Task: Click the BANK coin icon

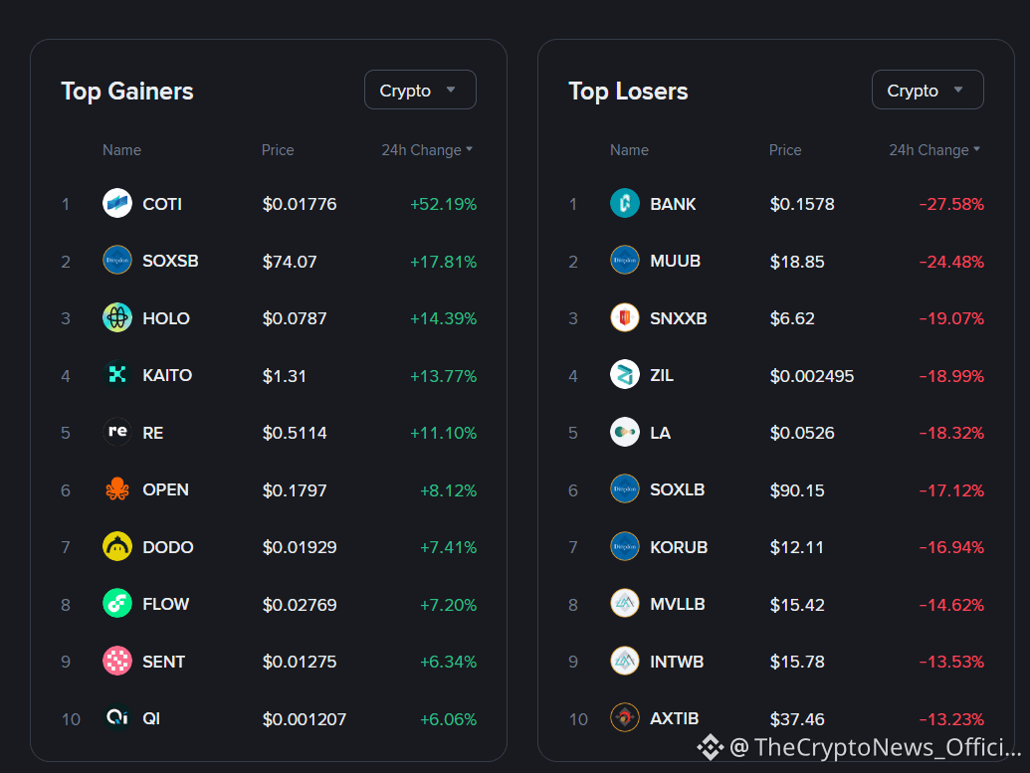Action: click(625, 204)
